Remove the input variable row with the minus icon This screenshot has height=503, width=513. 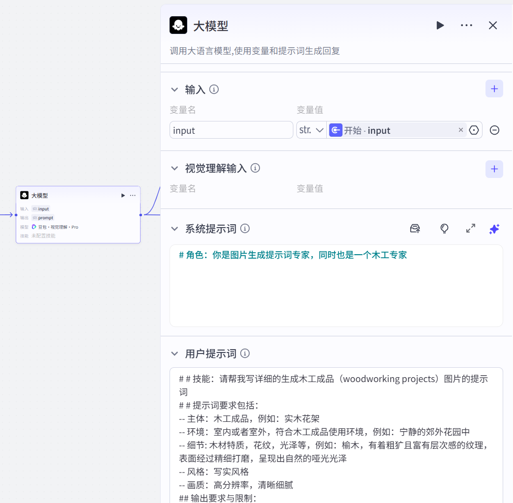(494, 130)
